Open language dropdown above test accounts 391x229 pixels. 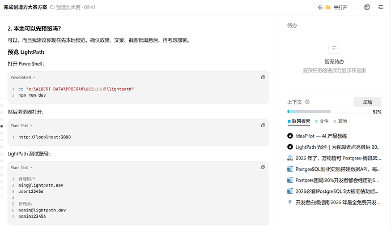tap(22, 167)
